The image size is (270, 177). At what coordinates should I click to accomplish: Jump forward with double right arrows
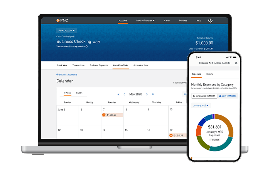153,94
